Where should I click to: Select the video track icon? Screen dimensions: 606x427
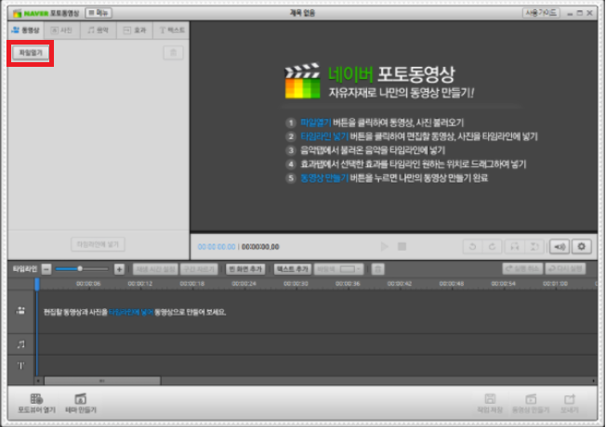click(x=20, y=311)
